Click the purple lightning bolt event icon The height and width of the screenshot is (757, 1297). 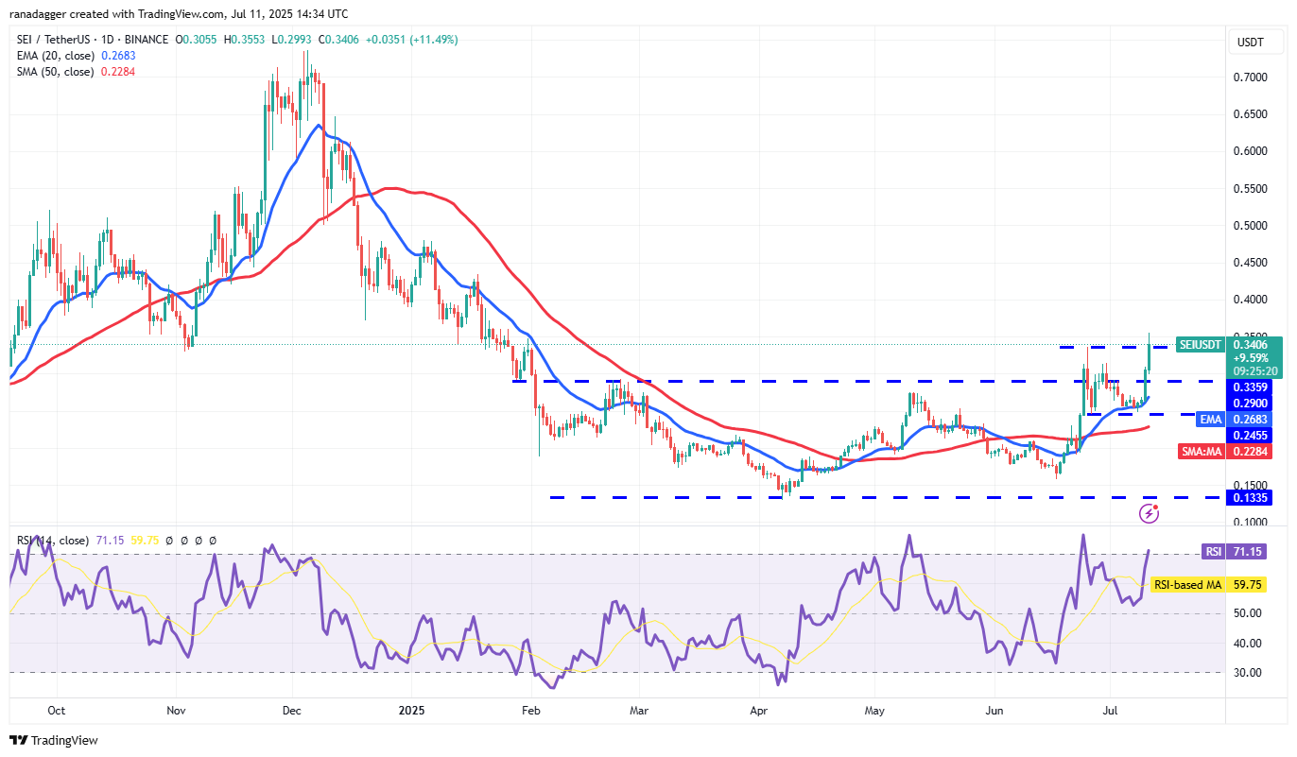click(1150, 513)
